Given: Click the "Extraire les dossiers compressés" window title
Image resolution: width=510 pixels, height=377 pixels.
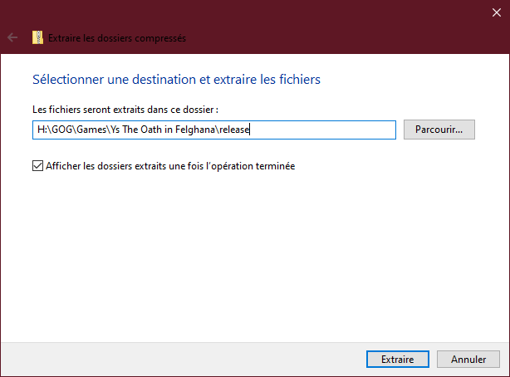Looking at the screenshot, I should (x=117, y=37).
